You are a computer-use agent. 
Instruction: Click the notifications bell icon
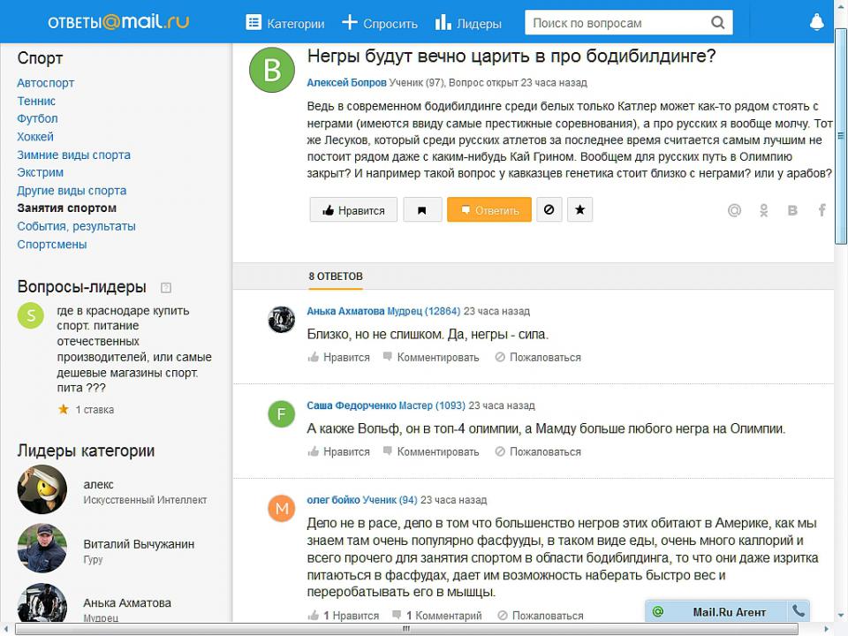click(816, 23)
